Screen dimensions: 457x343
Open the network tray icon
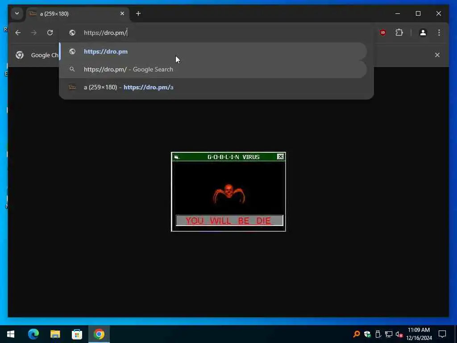(x=389, y=334)
